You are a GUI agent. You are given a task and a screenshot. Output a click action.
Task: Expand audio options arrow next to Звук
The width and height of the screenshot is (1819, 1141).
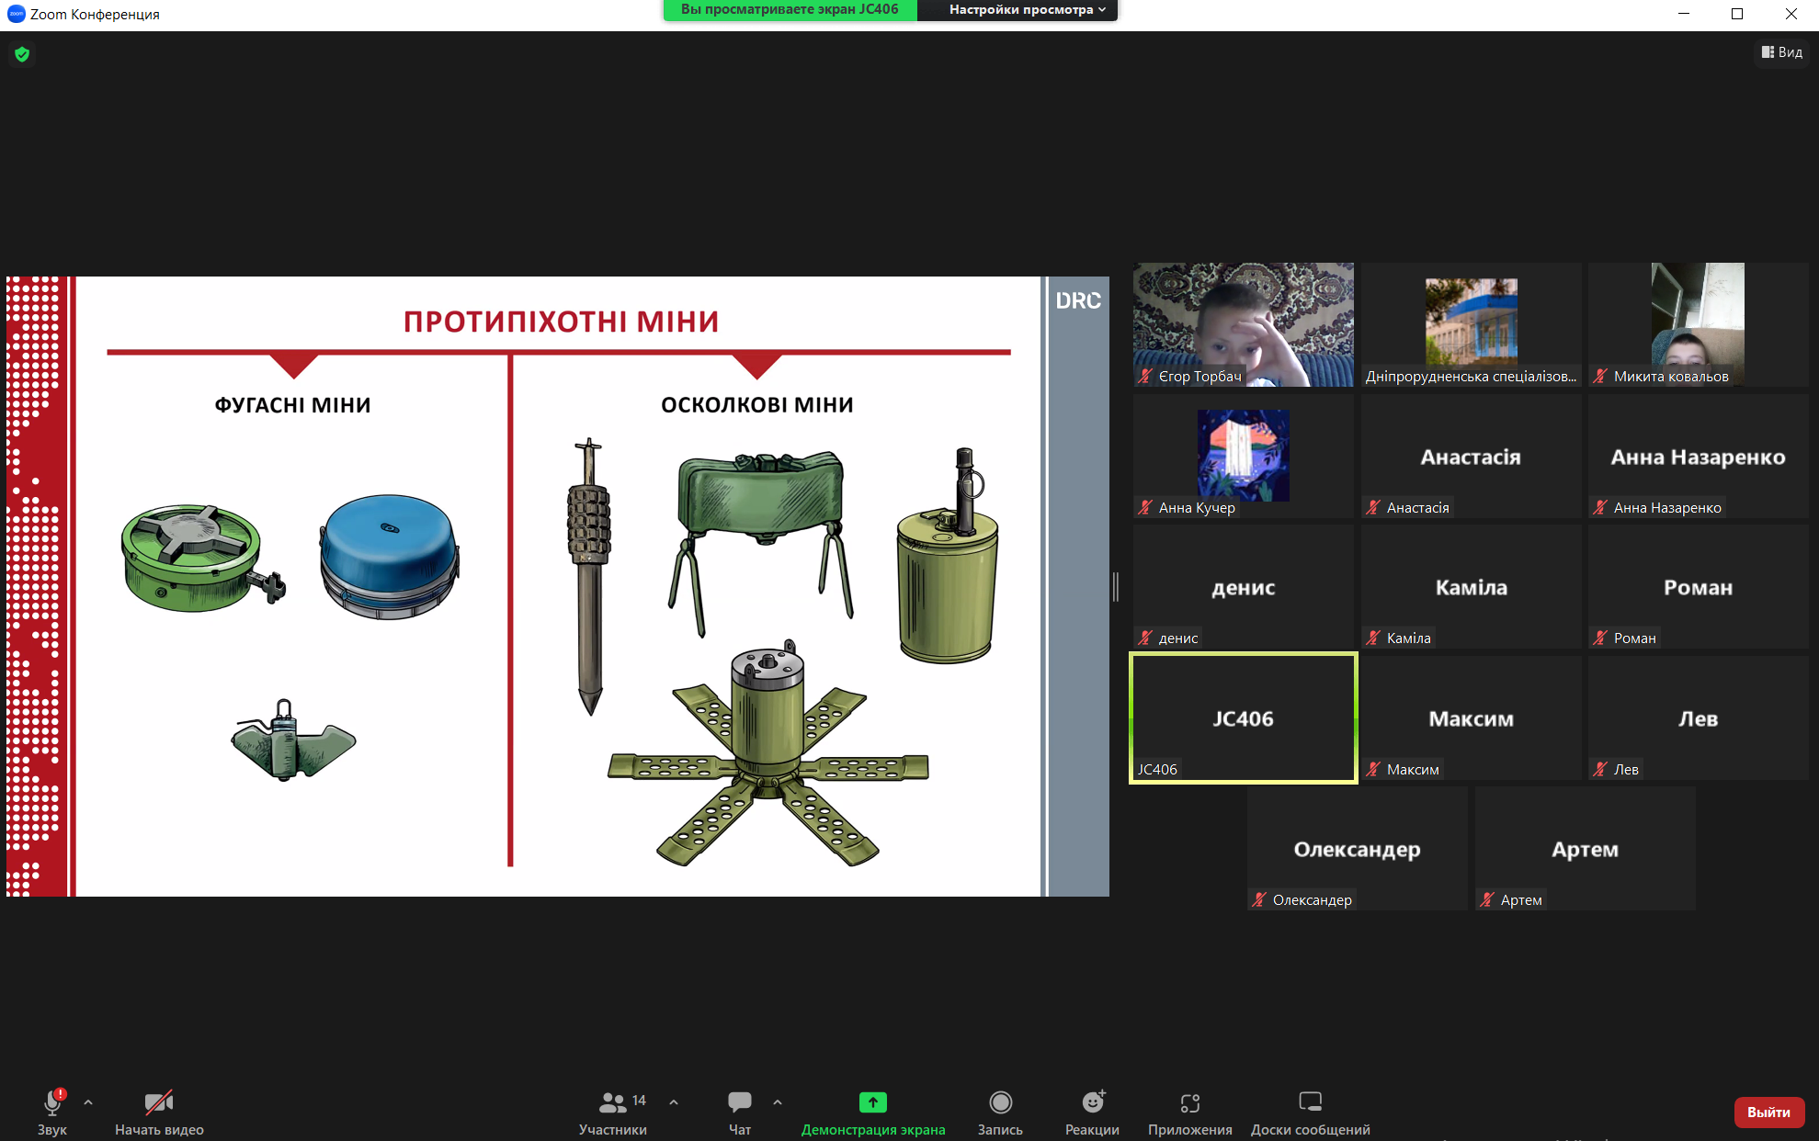coord(88,1101)
